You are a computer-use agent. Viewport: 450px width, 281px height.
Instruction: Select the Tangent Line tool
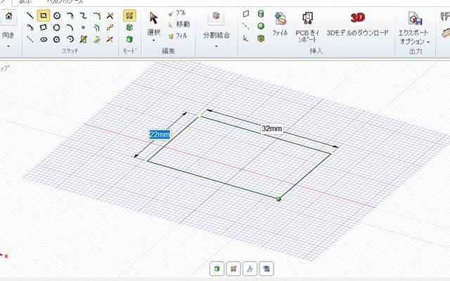pyautogui.click(x=30, y=27)
